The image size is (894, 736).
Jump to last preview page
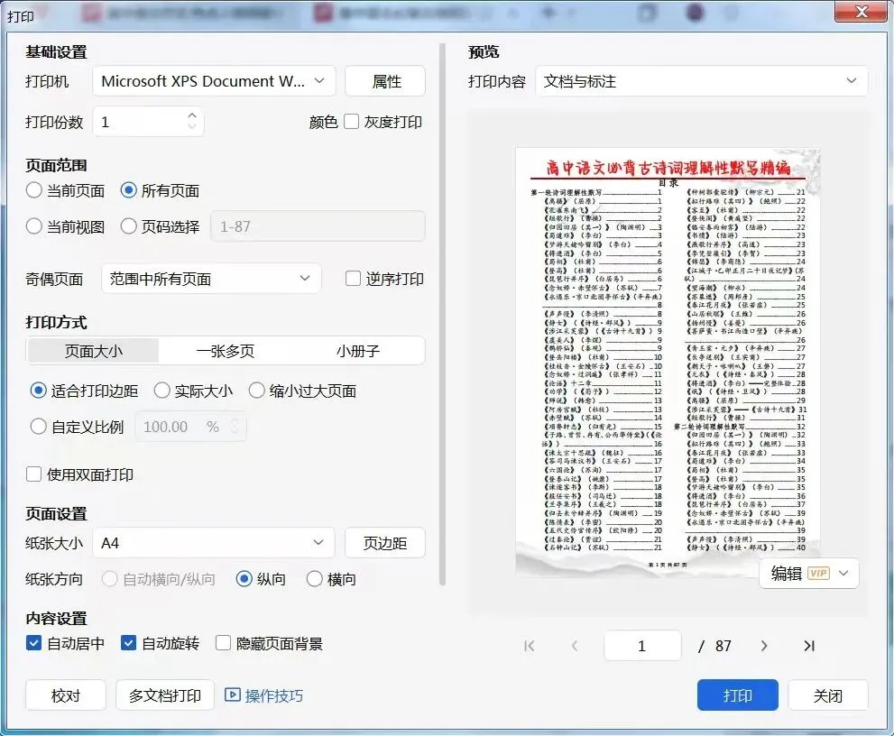tap(809, 646)
